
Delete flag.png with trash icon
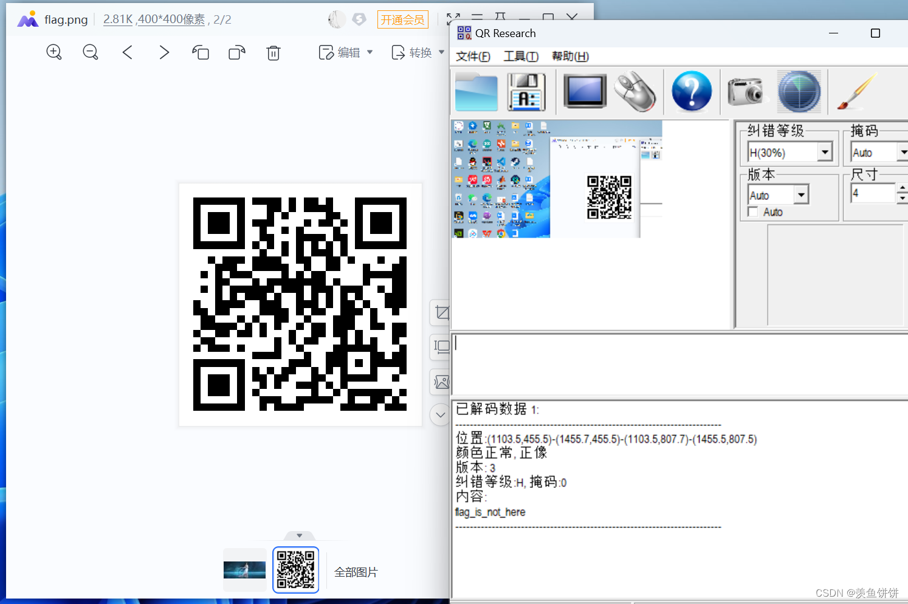273,53
